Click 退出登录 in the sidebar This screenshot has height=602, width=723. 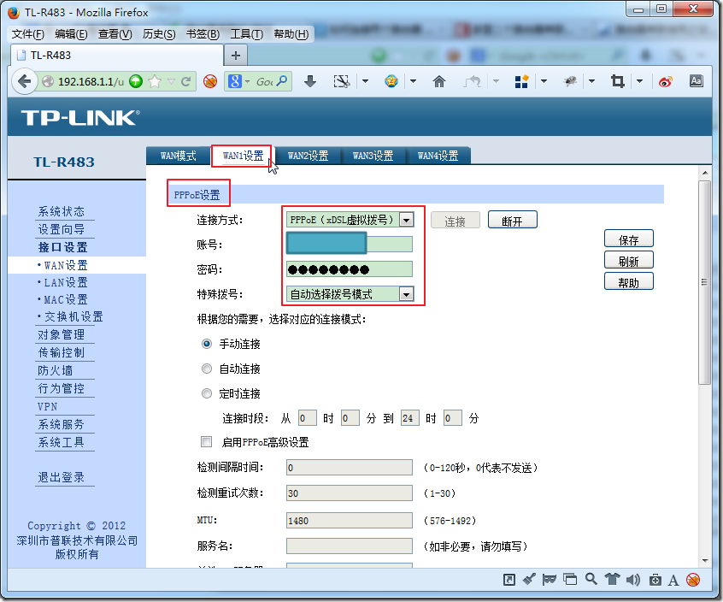click(x=62, y=477)
